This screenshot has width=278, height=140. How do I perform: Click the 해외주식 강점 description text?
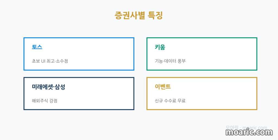pos(45,101)
